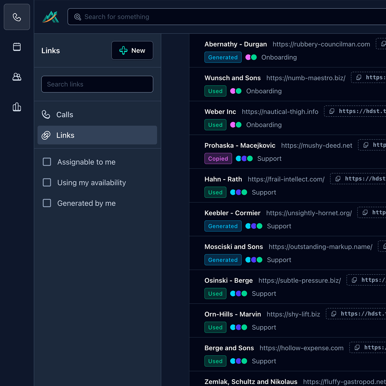Screen dimensions: 386x386
Task: Click the Generated badge for Mosciski and Sons
Action: tap(223, 260)
